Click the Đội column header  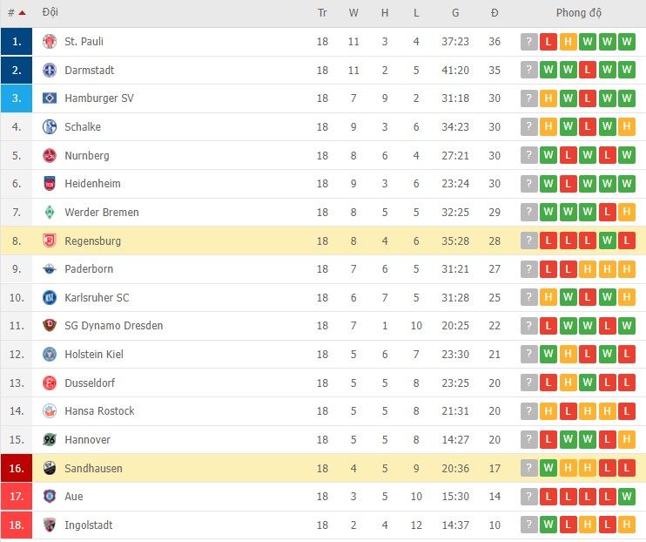[x=50, y=12]
